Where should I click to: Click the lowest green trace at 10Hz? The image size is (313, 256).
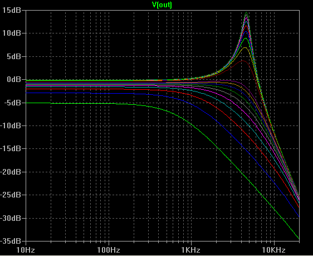[27, 103]
